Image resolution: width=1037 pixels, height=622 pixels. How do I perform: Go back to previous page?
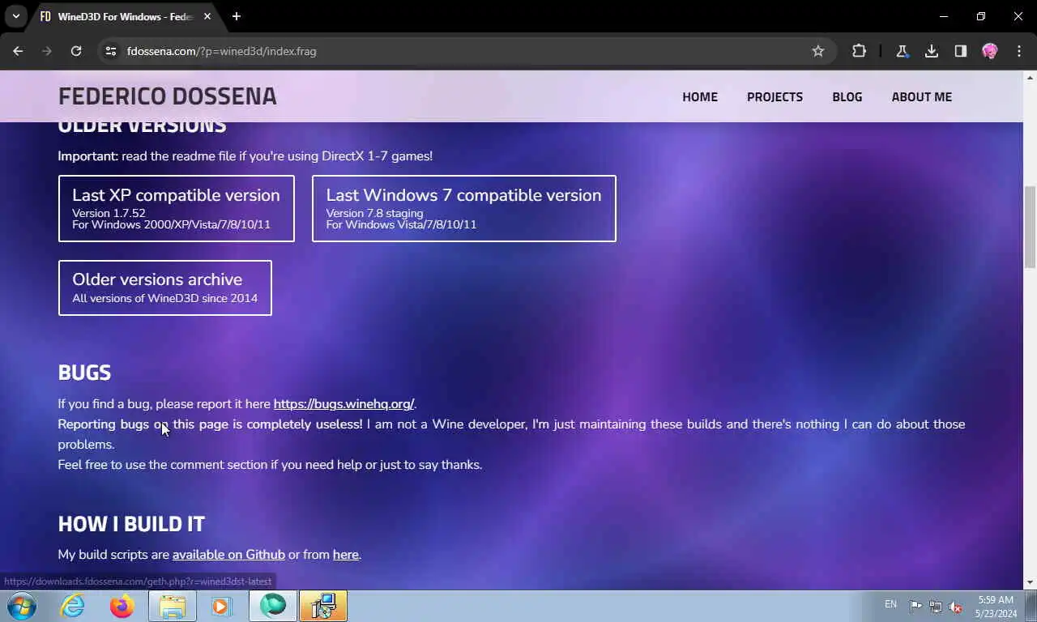click(x=18, y=51)
